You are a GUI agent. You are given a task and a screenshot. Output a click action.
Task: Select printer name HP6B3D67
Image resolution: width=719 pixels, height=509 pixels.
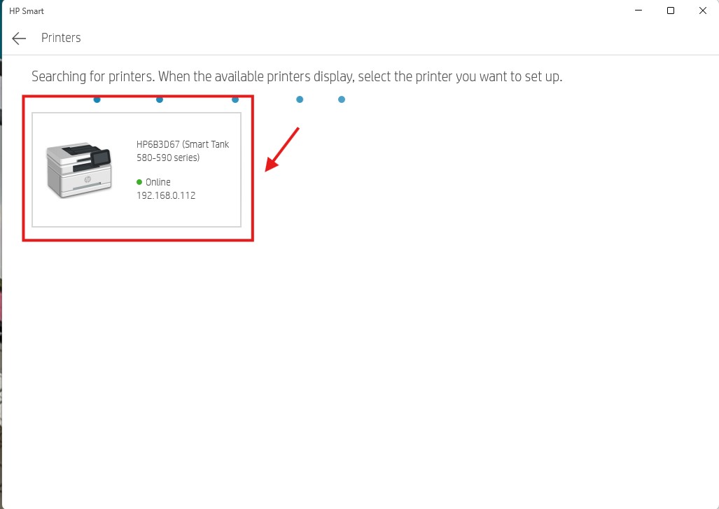click(x=158, y=144)
